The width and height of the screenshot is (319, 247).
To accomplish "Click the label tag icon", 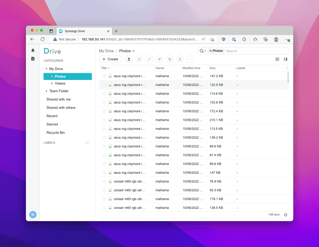I will (159, 59).
